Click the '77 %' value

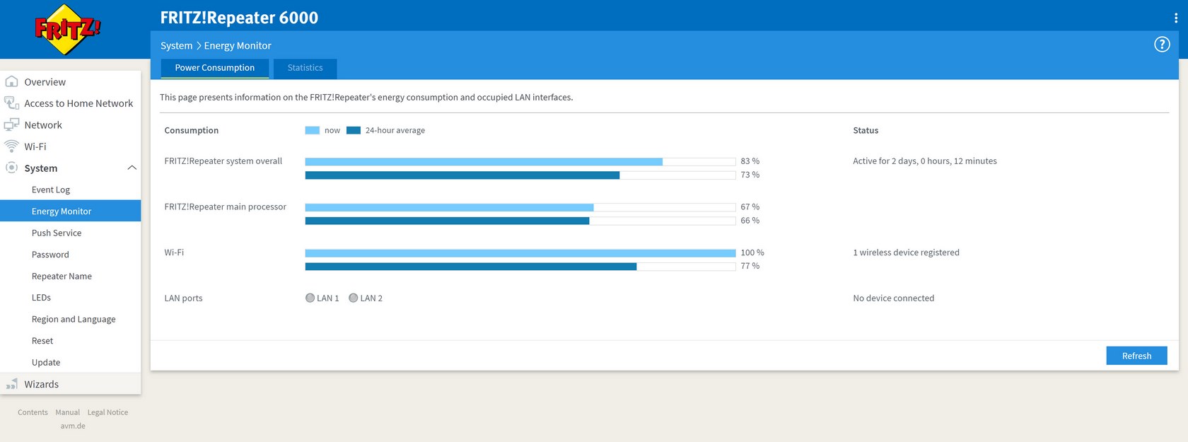750,266
